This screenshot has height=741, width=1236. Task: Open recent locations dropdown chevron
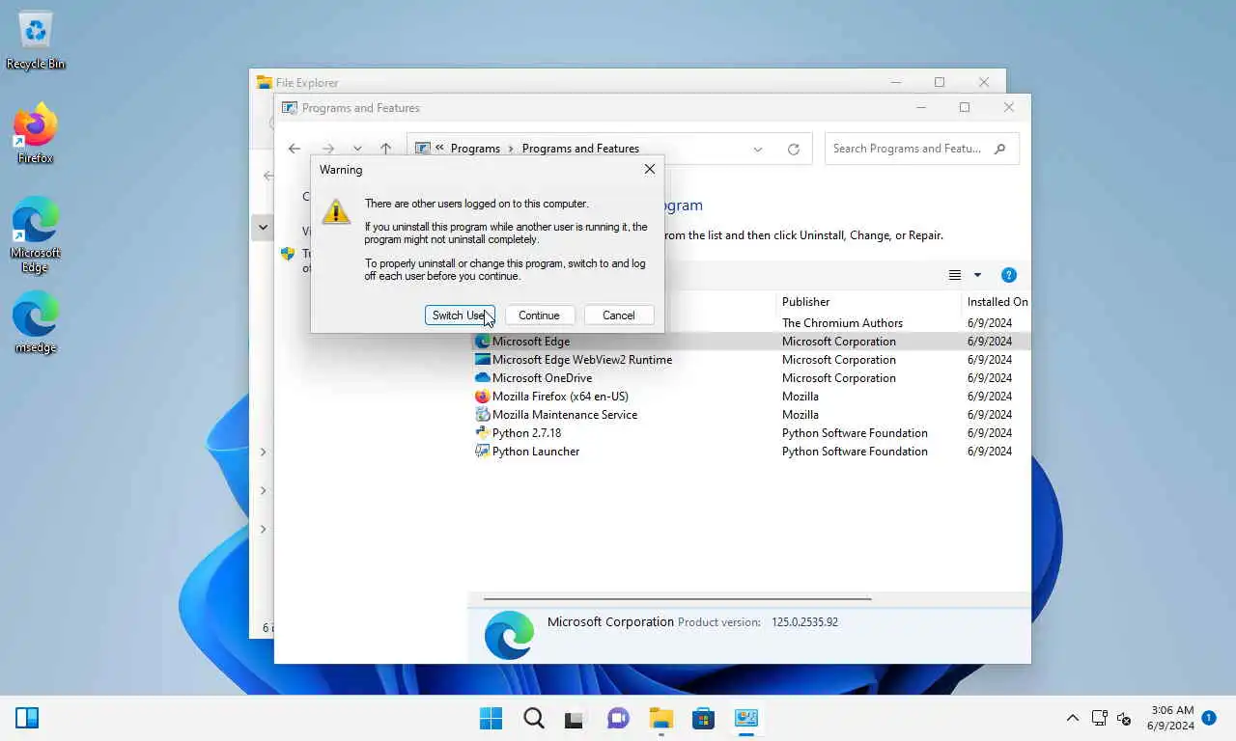357,149
